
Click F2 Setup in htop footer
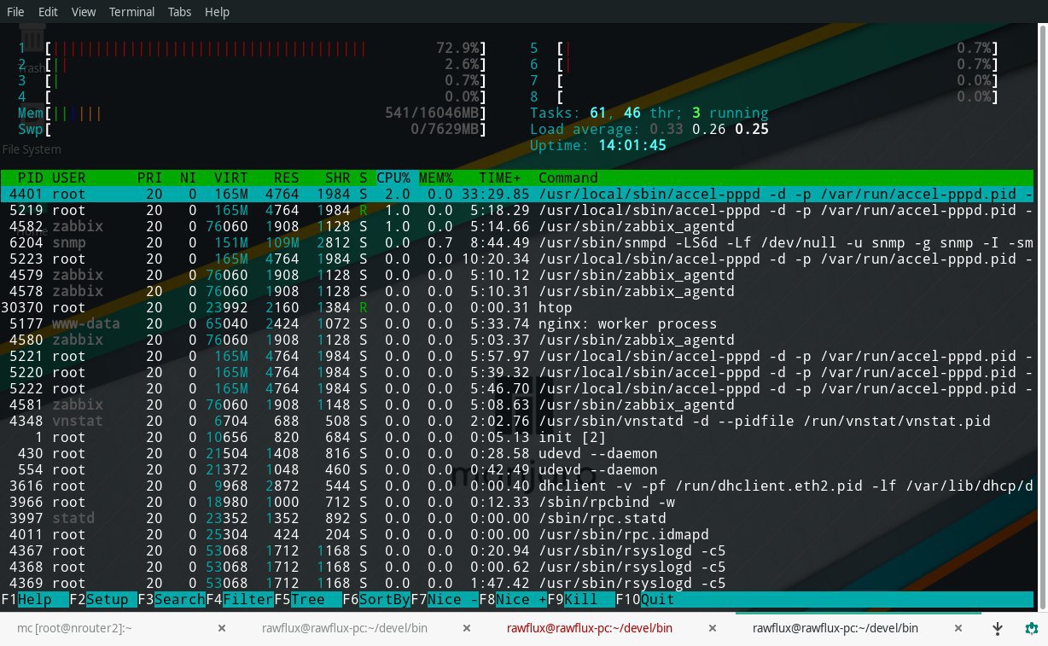click(x=103, y=599)
